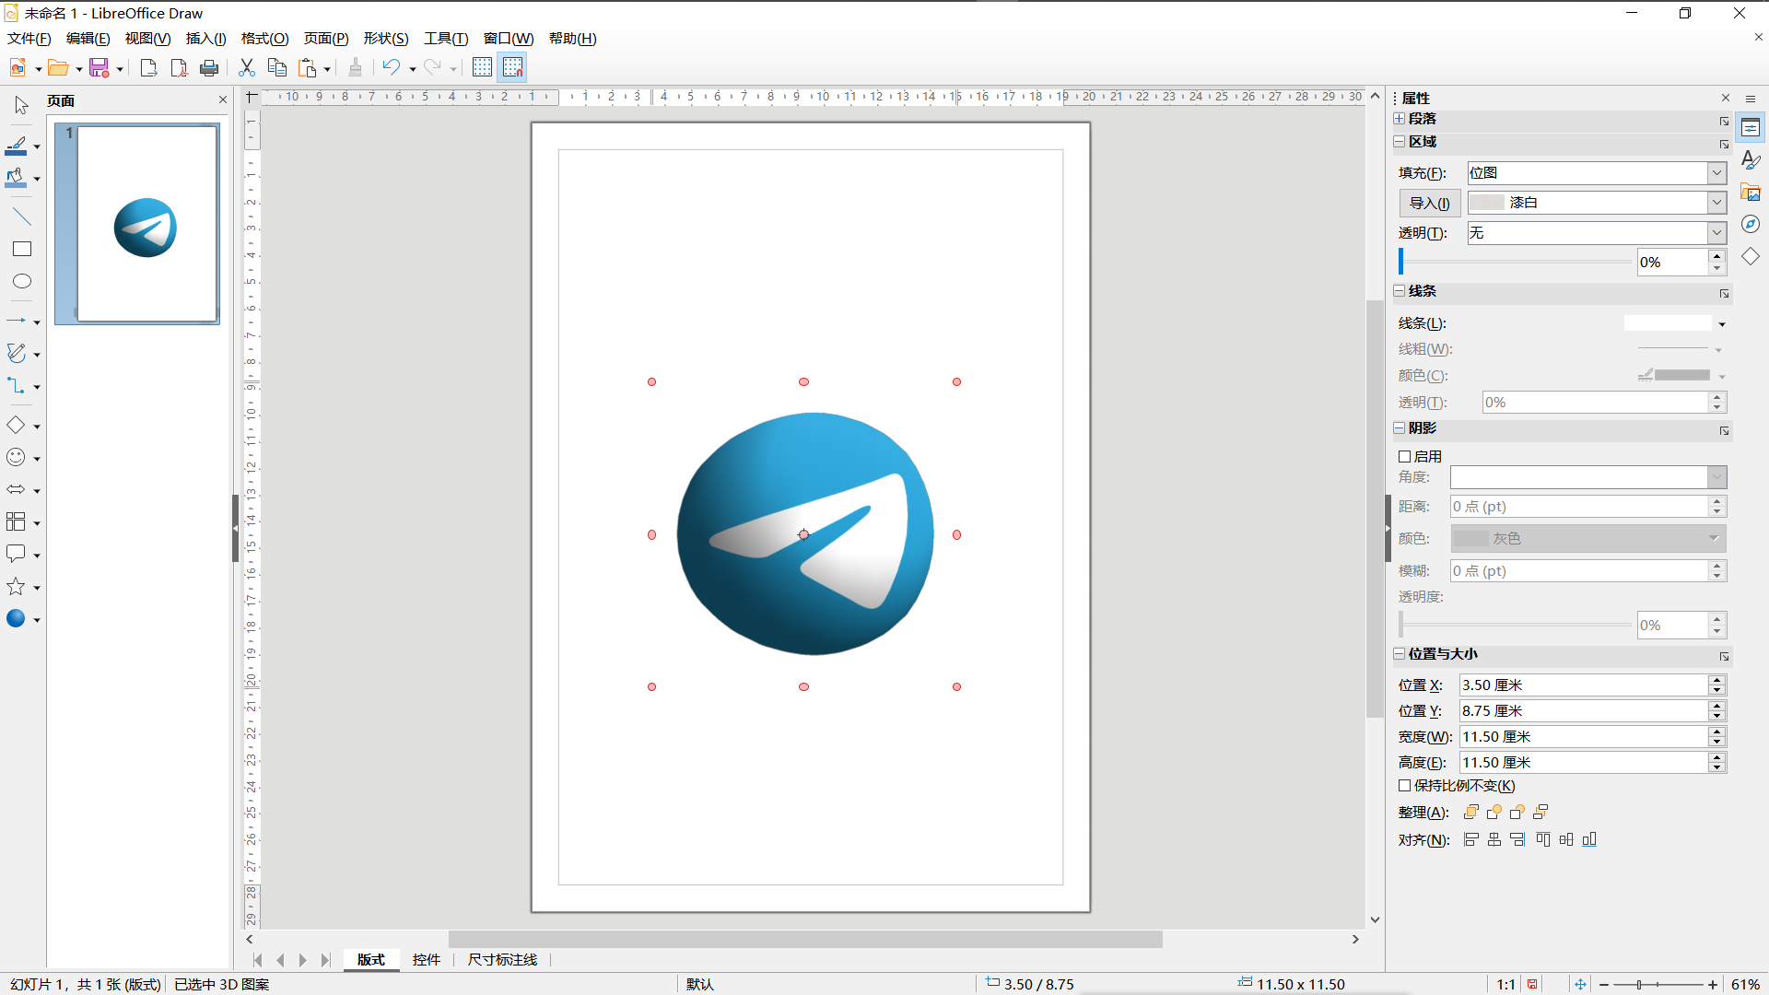1769x995 pixels.
Task: Click the Copy icon in toolbar
Action: [x=276, y=67]
